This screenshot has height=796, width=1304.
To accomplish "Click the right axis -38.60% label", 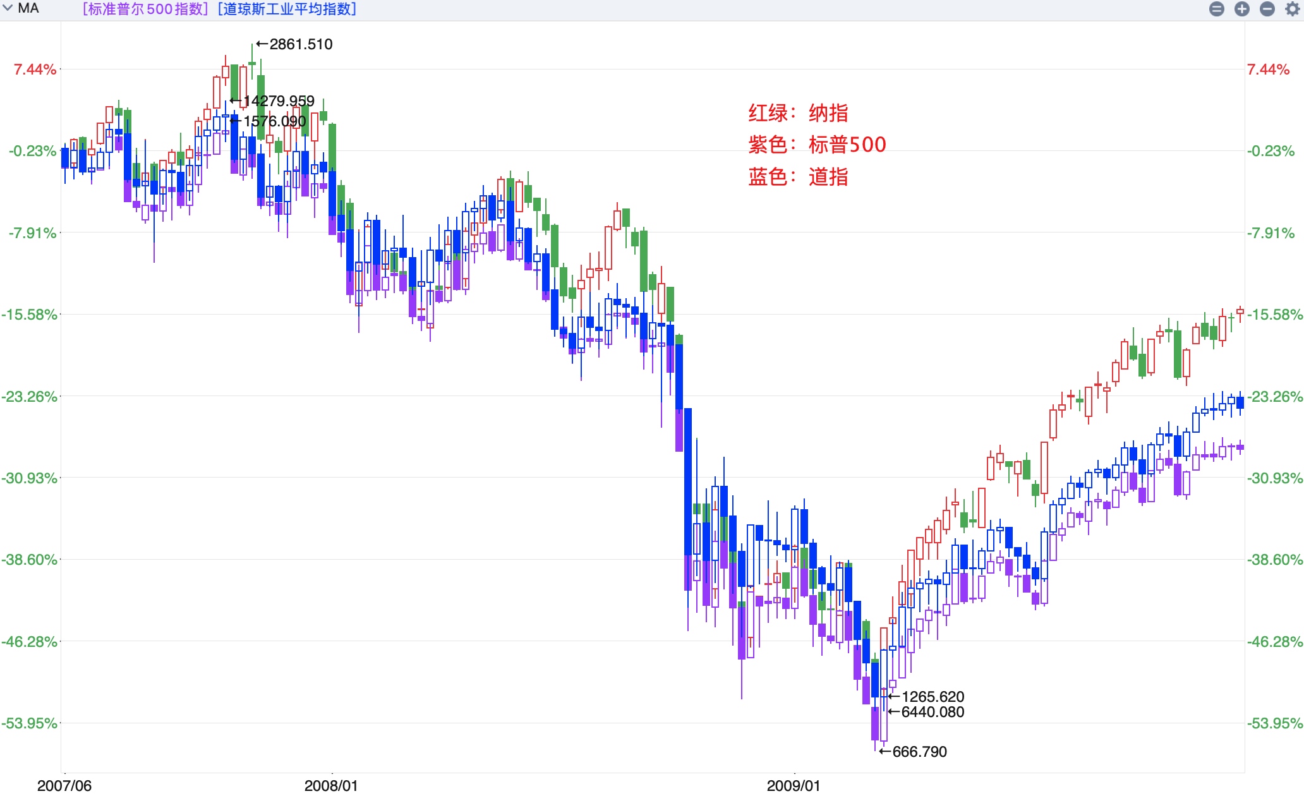I will click(1275, 560).
